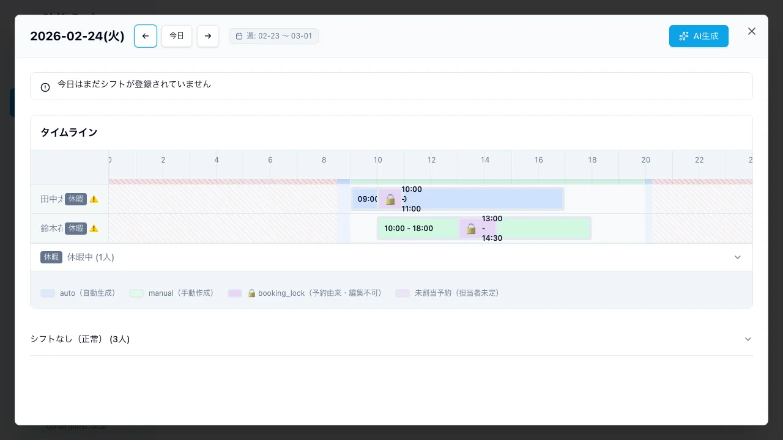The width and height of the screenshot is (783, 440).
Task: Click the 休暇 badge next to 田中
Action: pyautogui.click(x=76, y=199)
